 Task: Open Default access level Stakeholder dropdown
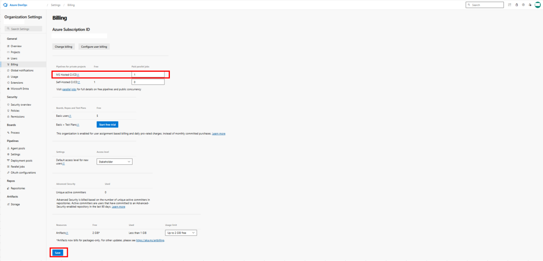click(x=114, y=162)
